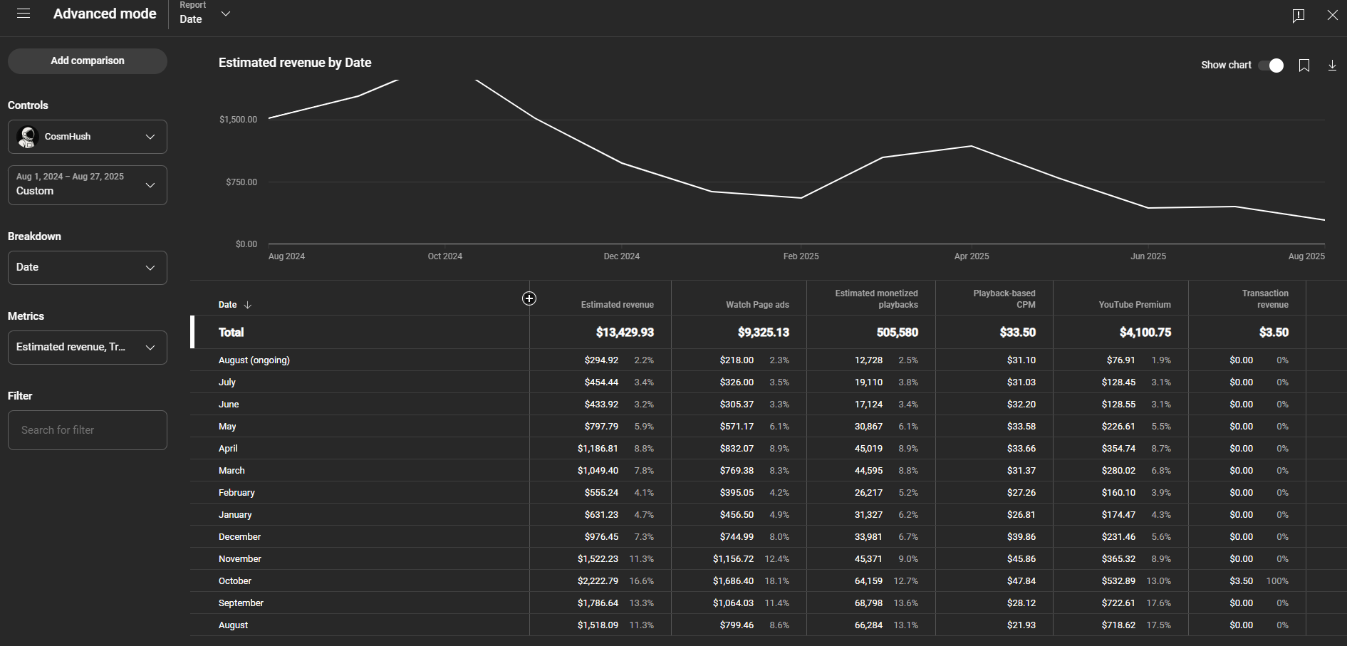Select the November row

(769, 559)
